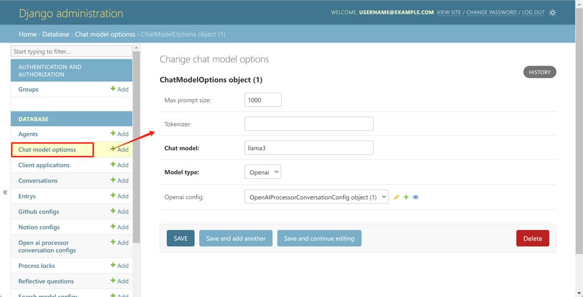Open Client applications in the sidebar
The image size is (583, 297).
pyautogui.click(x=44, y=165)
